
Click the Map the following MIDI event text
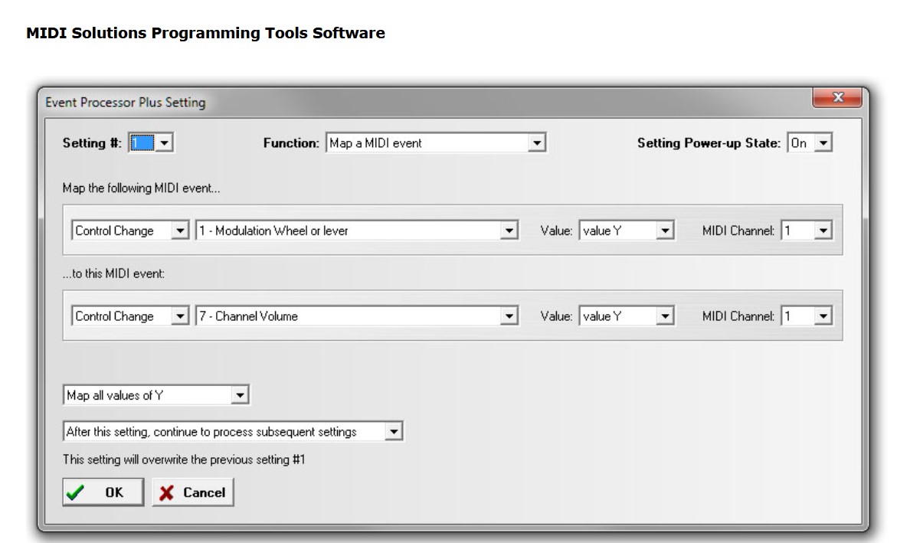(x=141, y=188)
